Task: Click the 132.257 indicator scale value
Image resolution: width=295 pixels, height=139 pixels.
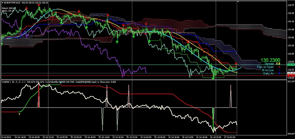Action: click(x=291, y=82)
